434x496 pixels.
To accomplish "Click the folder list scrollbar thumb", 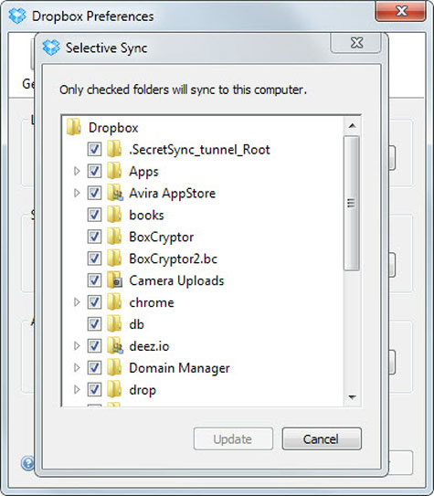I will 352,203.
